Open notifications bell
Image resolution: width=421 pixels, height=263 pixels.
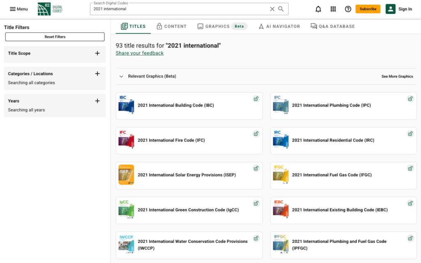(318, 9)
